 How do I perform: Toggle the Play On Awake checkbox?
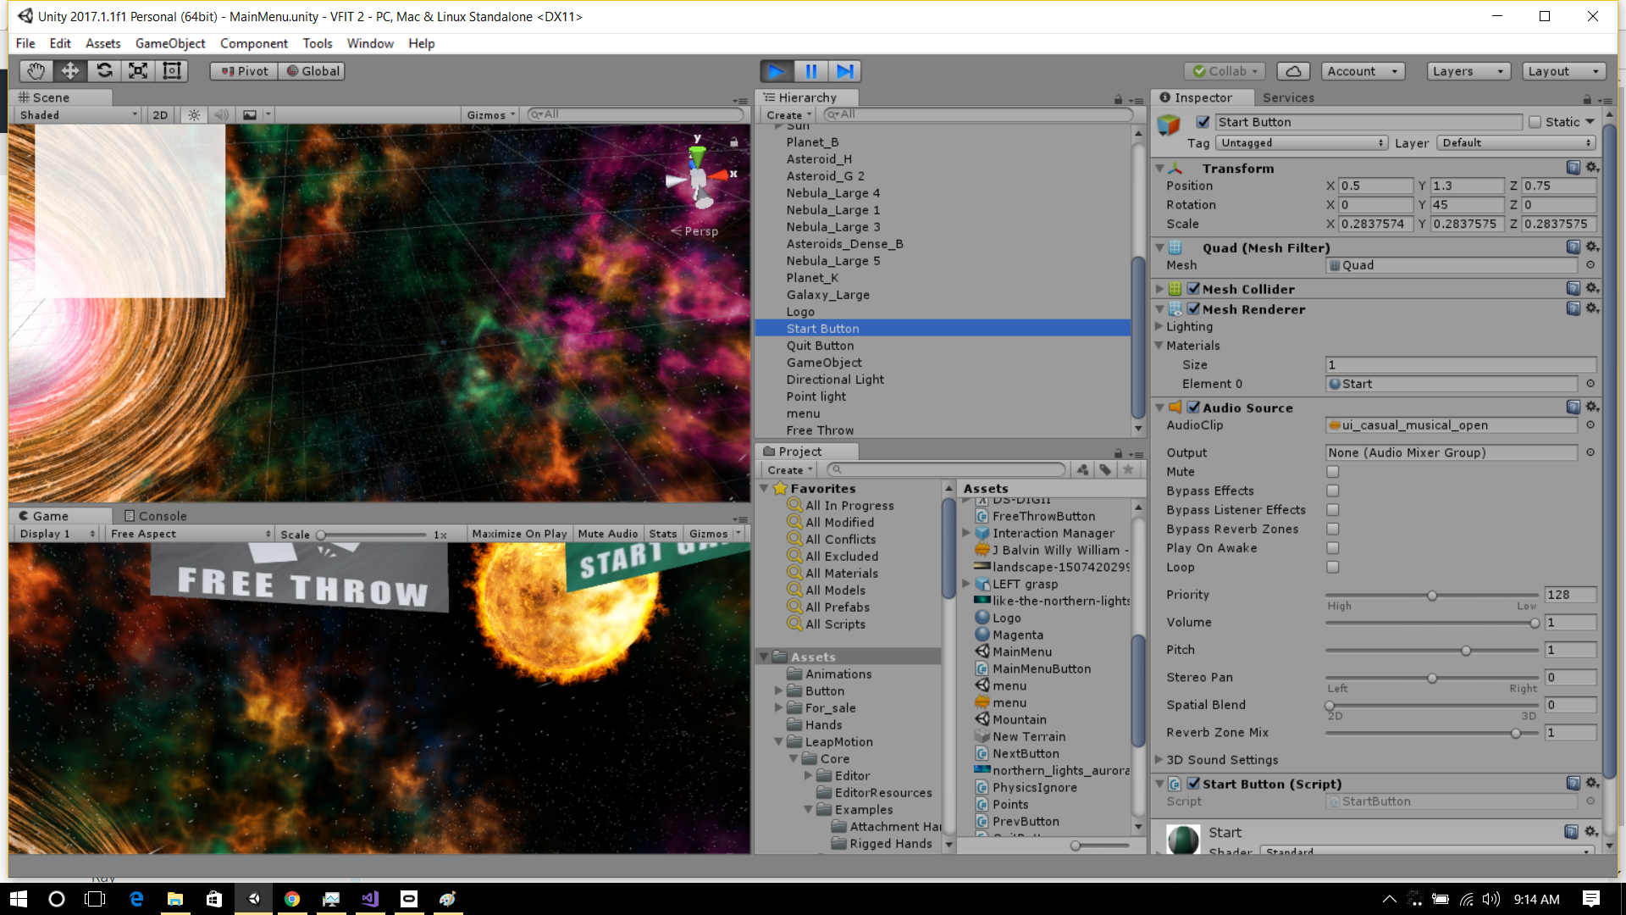(1332, 548)
